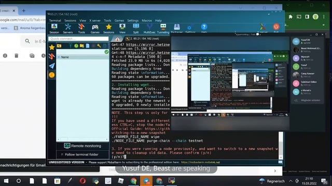Open the Telegram taskbar icon

tap(146, 181)
